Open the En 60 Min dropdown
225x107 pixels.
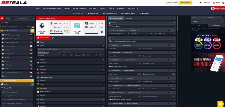129,18
